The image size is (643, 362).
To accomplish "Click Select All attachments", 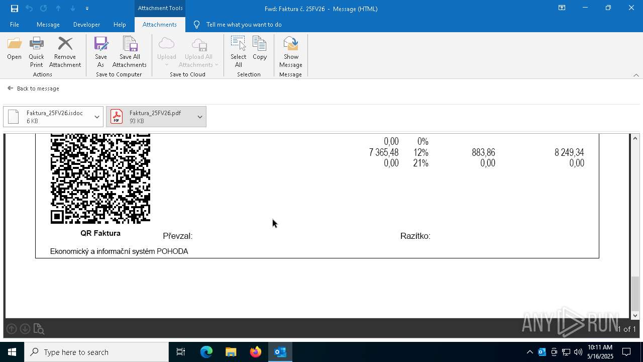I will pyautogui.click(x=238, y=52).
